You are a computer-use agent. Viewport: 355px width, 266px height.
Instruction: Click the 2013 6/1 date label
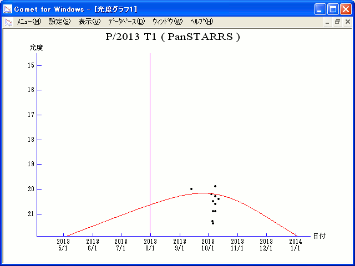[93, 245]
